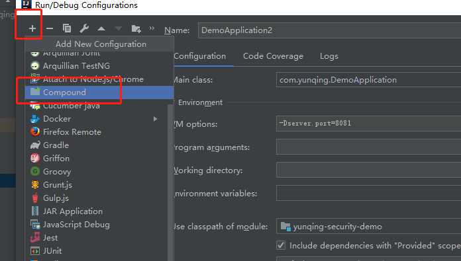Select the Compound configuration entry
This screenshot has height=261, width=461.
pos(99,92)
